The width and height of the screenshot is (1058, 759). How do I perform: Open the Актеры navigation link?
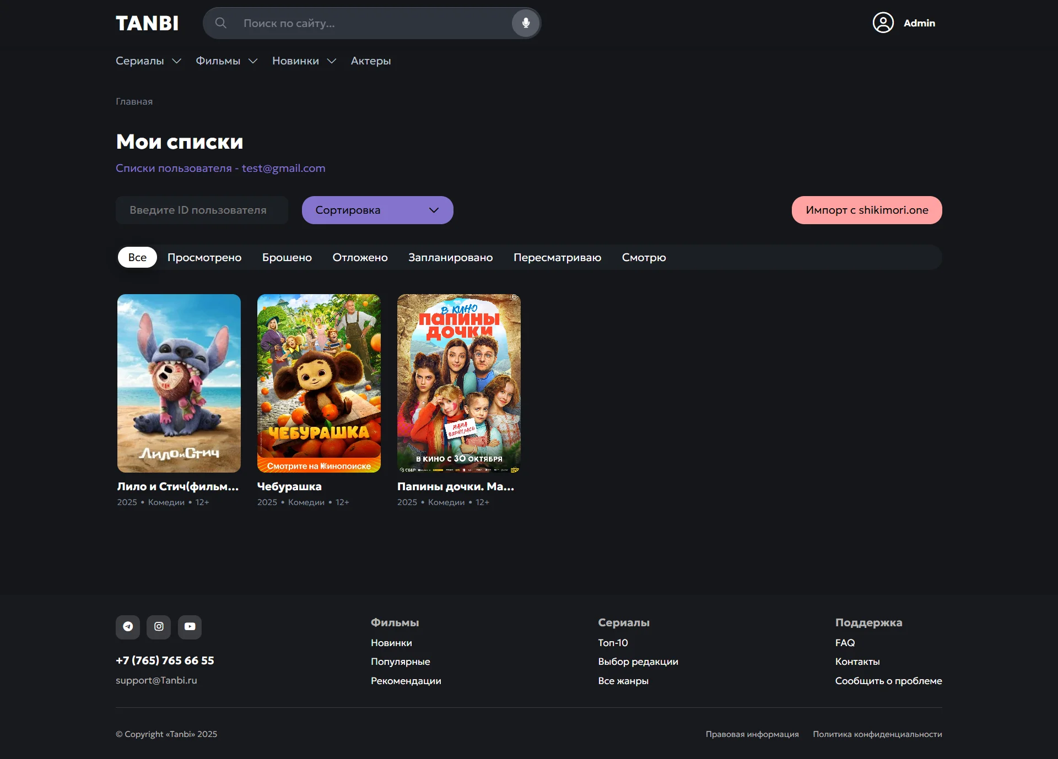tap(371, 61)
